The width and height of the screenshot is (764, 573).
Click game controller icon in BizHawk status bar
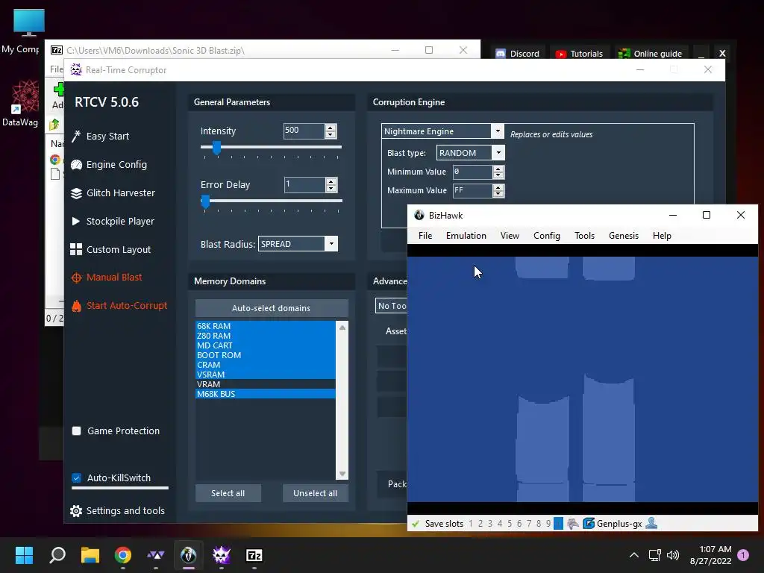tap(573, 524)
